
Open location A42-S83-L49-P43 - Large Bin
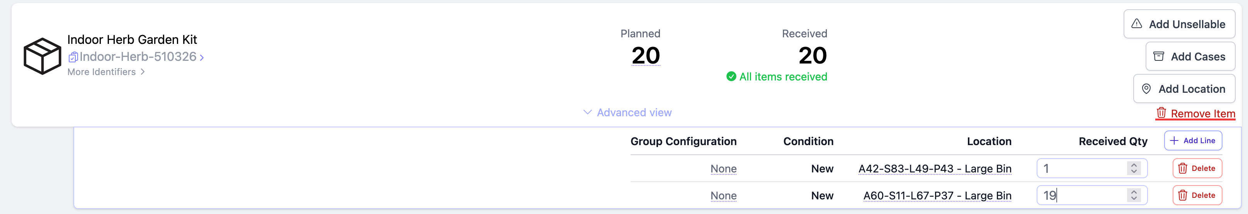coord(935,169)
